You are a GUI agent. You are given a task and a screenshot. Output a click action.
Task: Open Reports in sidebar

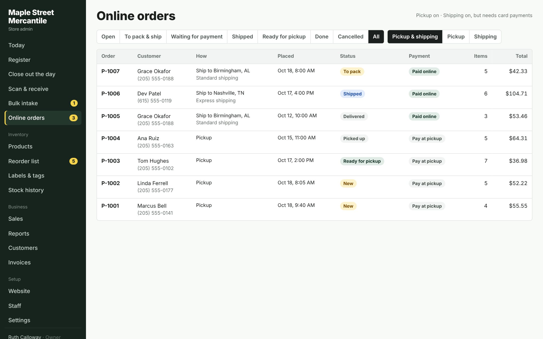[43, 234]
